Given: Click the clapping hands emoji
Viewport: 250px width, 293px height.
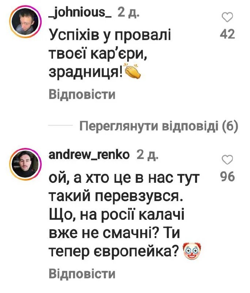Looking at the screenshot, I should 132,72.
